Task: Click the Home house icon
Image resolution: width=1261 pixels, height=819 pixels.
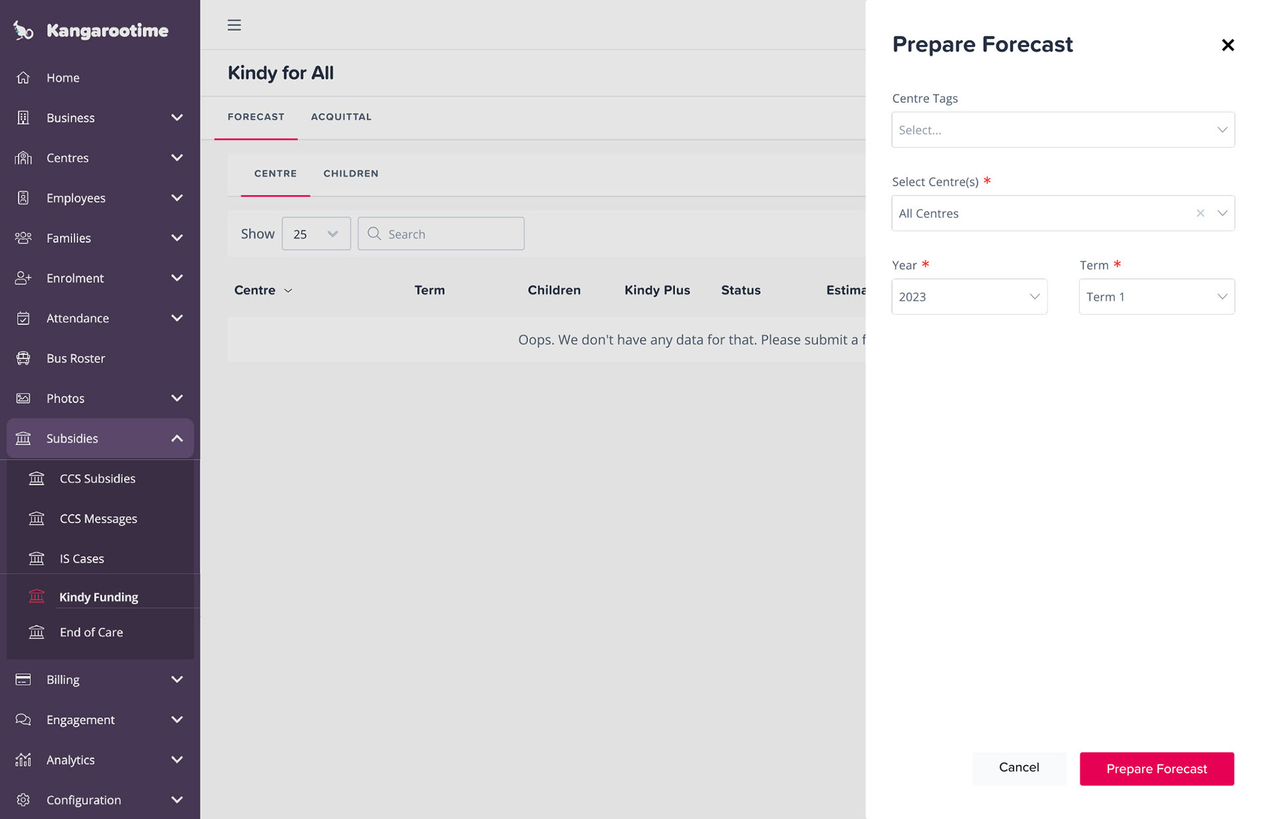Action: coord(23,77)
